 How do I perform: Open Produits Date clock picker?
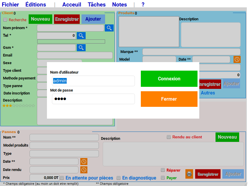click(x=237, y=59)
